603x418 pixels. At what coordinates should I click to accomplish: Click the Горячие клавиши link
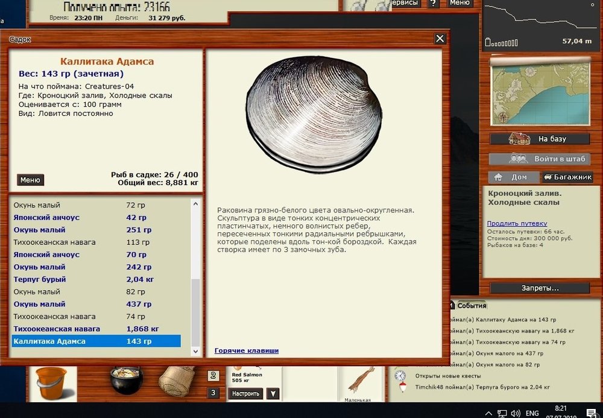247,350
